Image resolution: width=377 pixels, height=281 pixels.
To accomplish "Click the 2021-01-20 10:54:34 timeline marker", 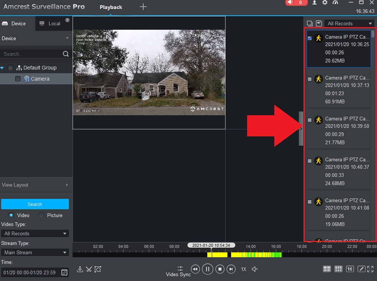I will pos(211,245).
